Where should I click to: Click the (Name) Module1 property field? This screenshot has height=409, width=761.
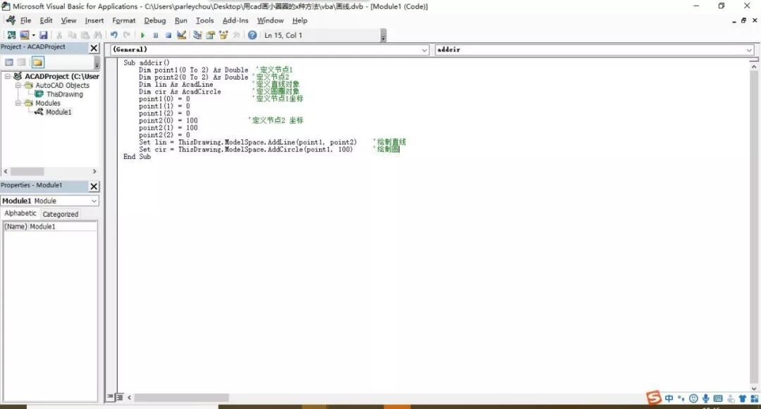tap(50, 226)
